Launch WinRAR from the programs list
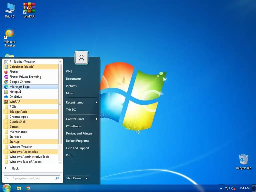 [30, 102]
